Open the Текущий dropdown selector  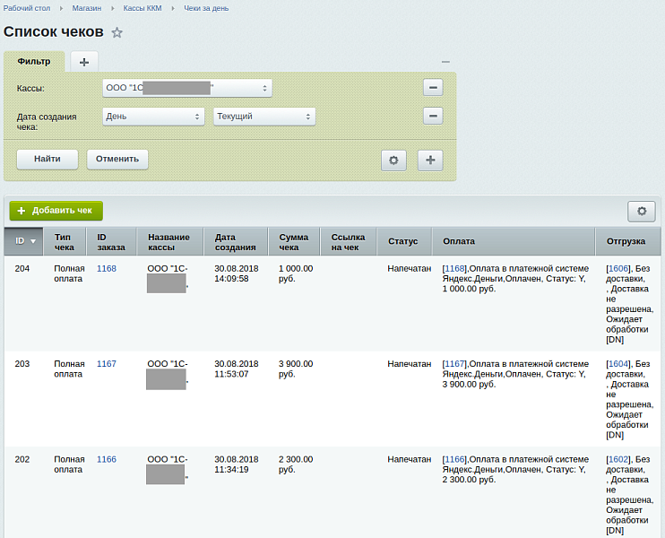tap(263, 117)
